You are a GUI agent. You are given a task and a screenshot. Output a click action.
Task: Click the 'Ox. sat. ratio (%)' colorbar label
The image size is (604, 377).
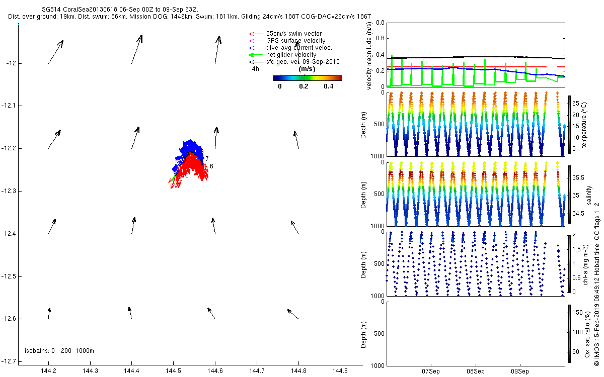coord(587,334)
